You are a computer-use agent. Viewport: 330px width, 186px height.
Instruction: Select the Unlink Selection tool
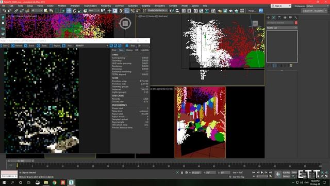[22, 10]
